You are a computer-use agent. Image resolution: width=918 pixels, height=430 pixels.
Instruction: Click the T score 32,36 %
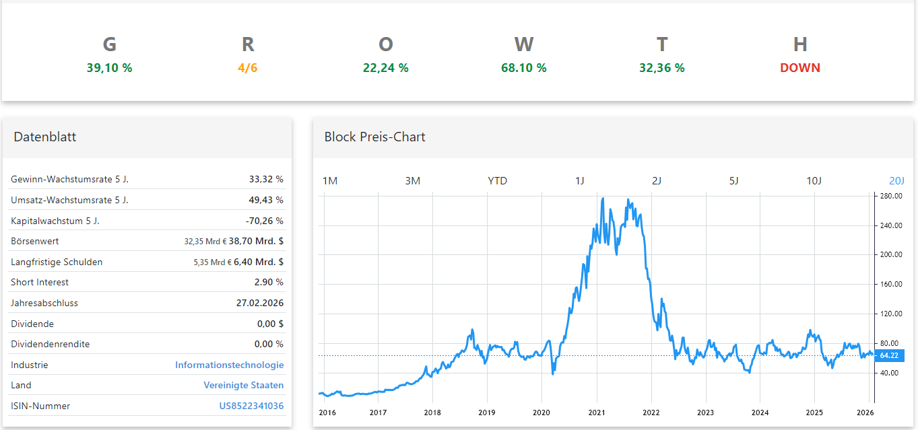coord(661,68)
